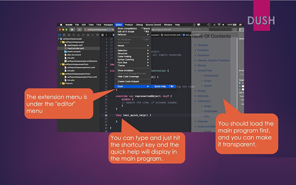This screenshot has height=185, width=296.
Task: Toggle the editor layout panel button at top right
Action: pyautogui.click(x=241, y=30)
